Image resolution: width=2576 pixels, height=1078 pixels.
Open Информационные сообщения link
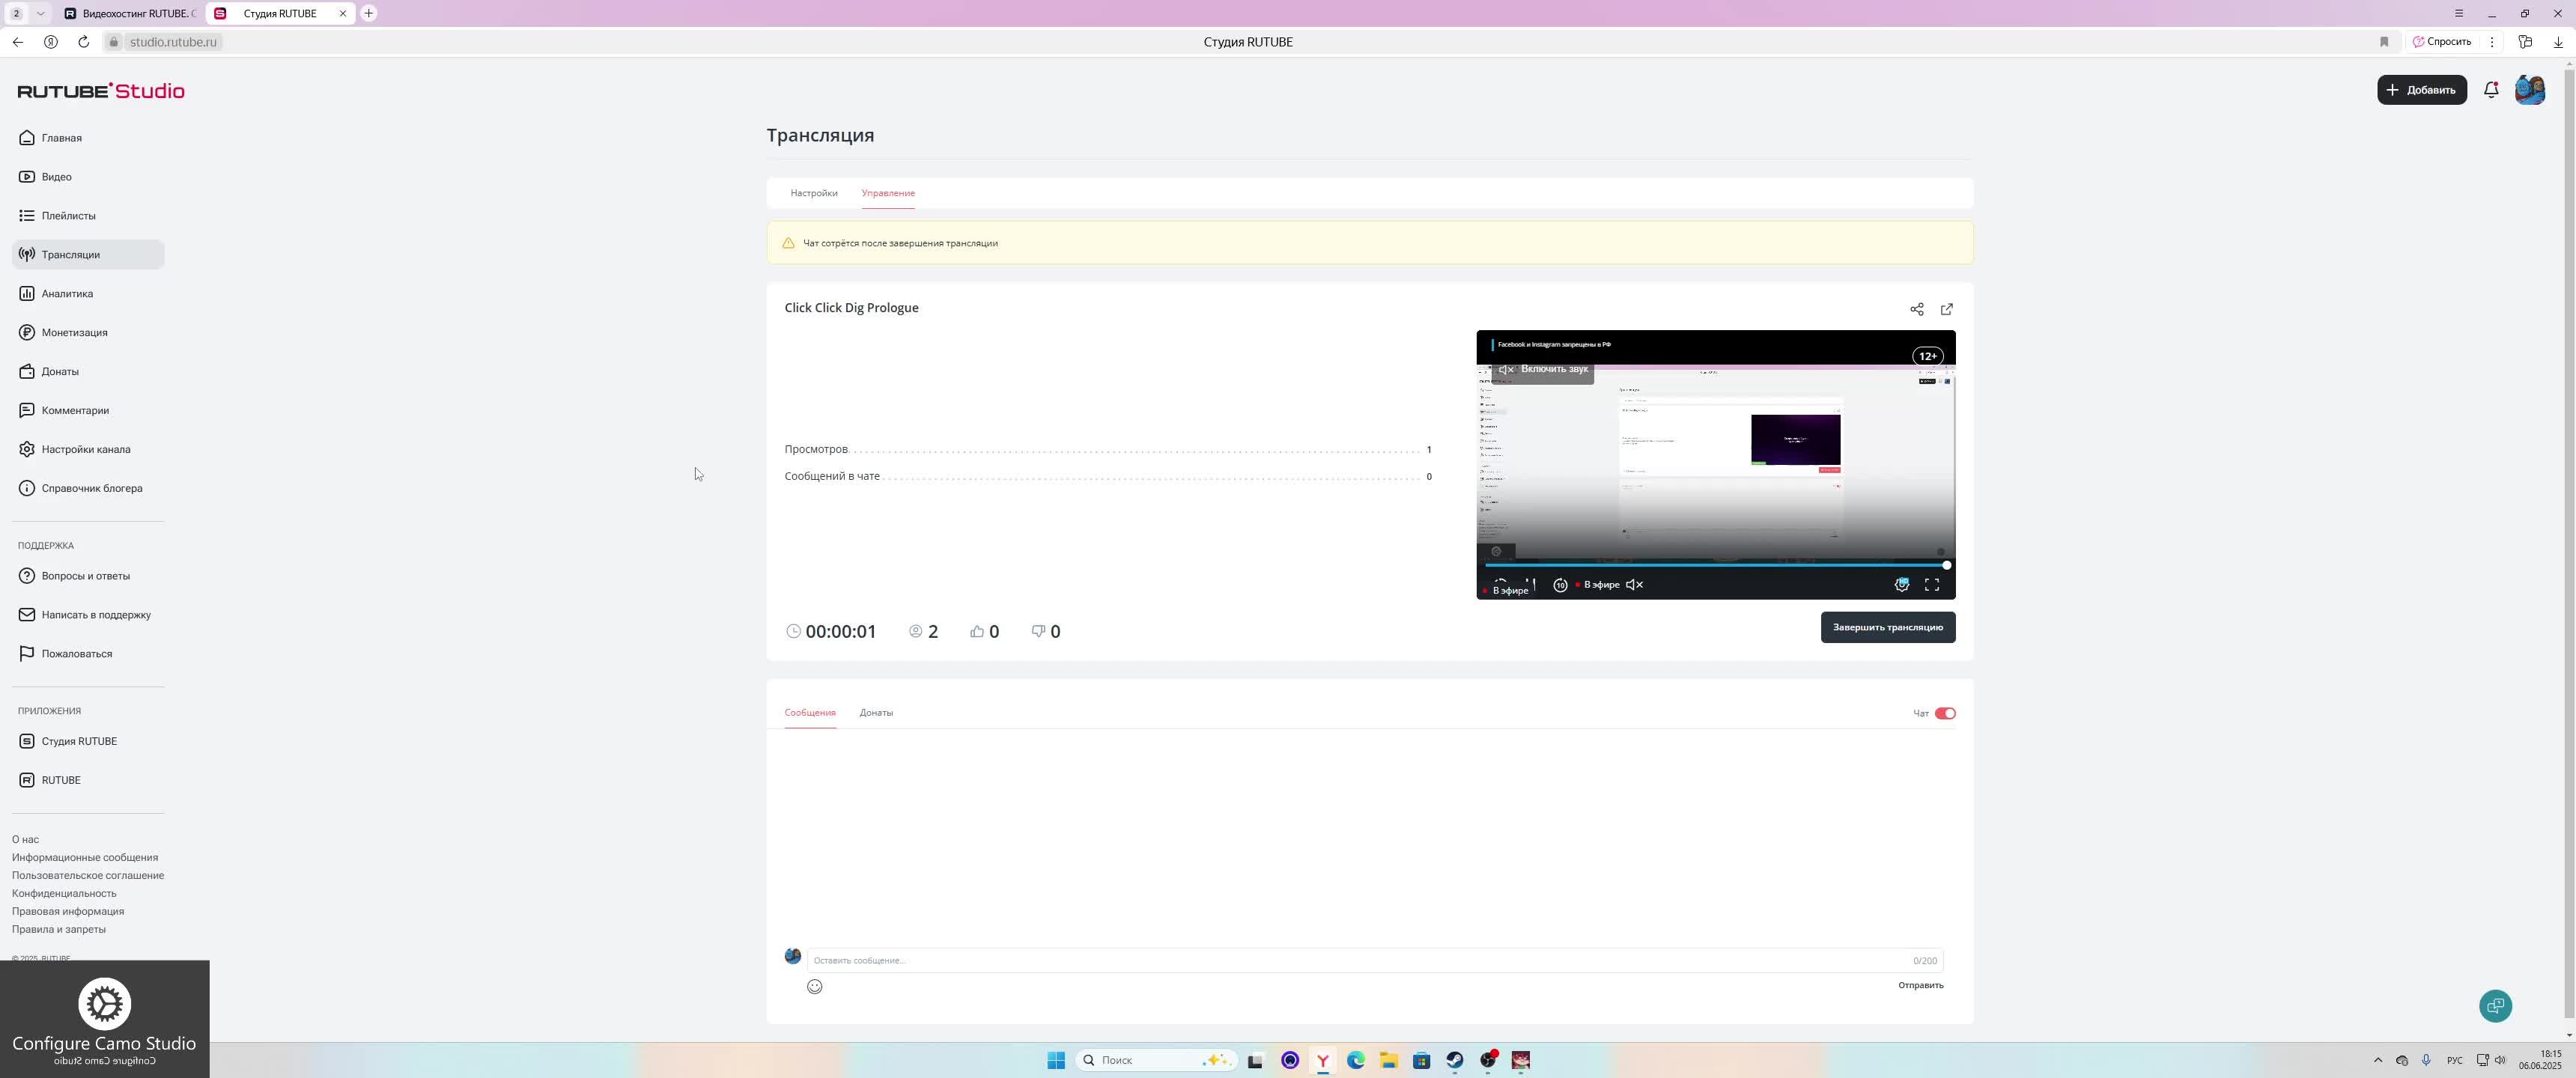point(85,858)
